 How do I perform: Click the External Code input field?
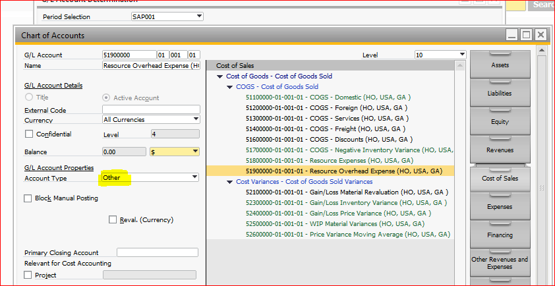[x=151, y=109]
